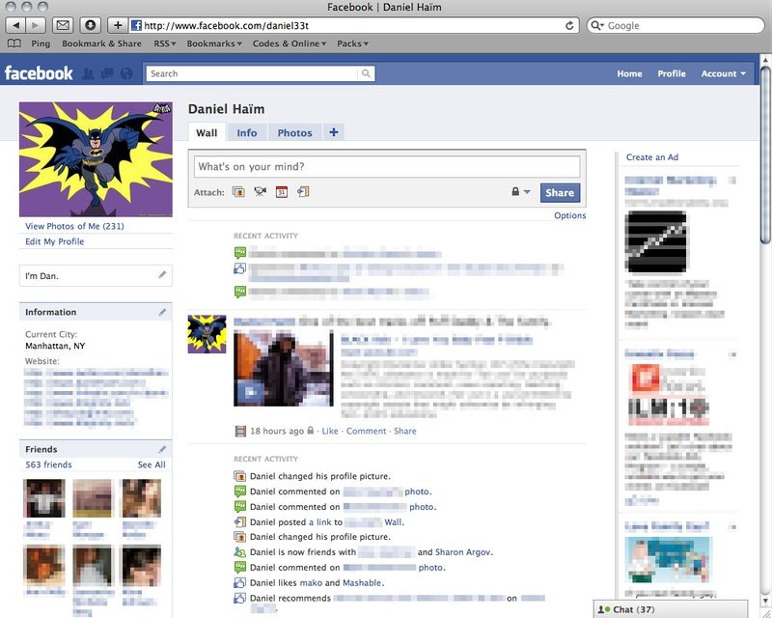The height and width of the screenshot is (618, 772).
Task: Open the messages icon in the Facebook header
Action: tap(107, 73)
